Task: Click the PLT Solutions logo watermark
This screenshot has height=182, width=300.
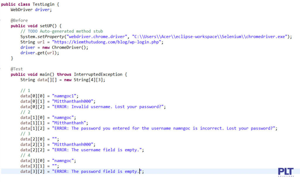Action: coord(286,172)
